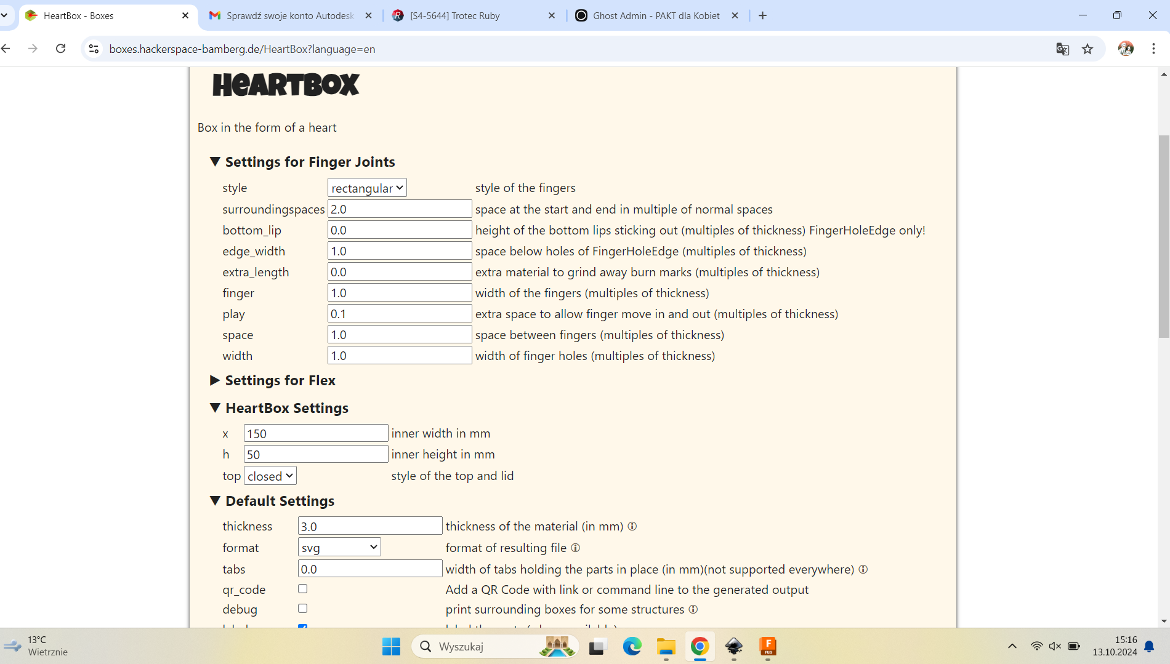
Task: Open the notifications bell in tray
Action: [1149, 646]
